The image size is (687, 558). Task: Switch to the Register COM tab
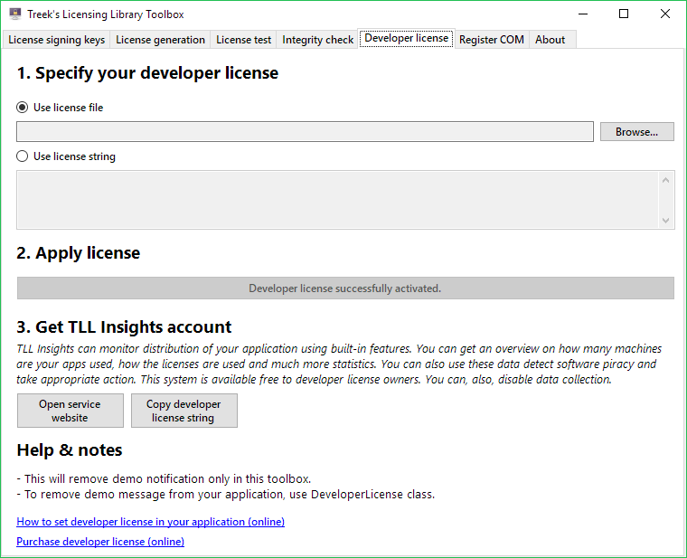pyautogui.click(x=492, y=40)
